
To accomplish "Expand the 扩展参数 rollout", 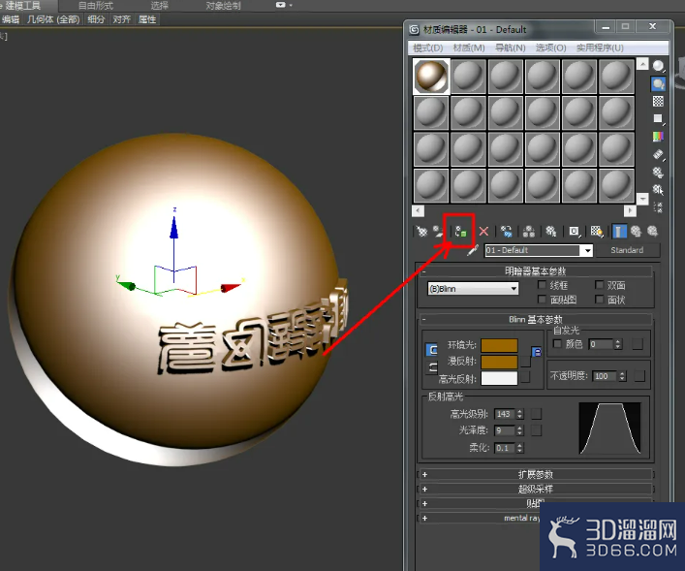I will pos(536,474).
